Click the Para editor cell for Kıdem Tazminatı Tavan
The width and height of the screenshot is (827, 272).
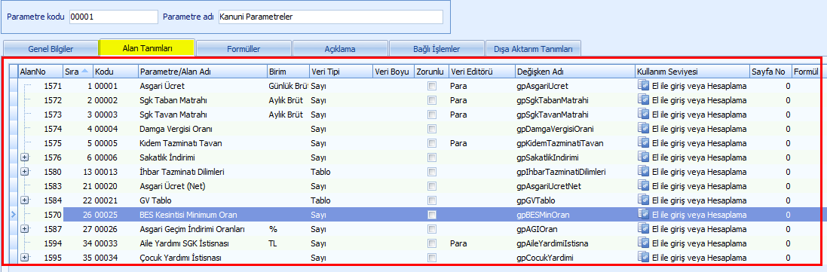coord(482,143)
